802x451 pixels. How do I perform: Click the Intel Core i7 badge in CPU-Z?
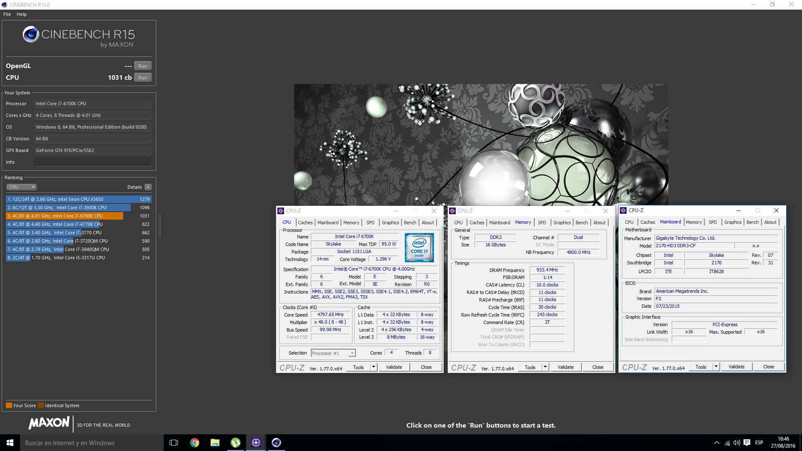(x=419, y=248)
